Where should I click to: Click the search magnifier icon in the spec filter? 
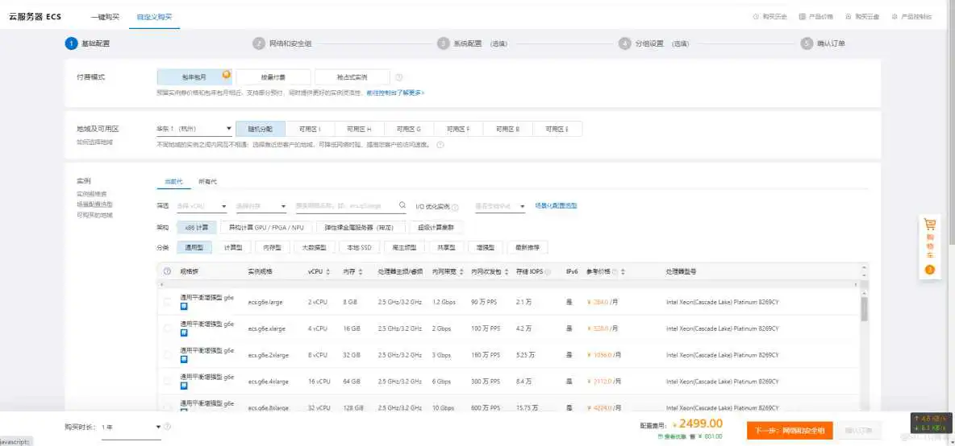click(402, 205)
